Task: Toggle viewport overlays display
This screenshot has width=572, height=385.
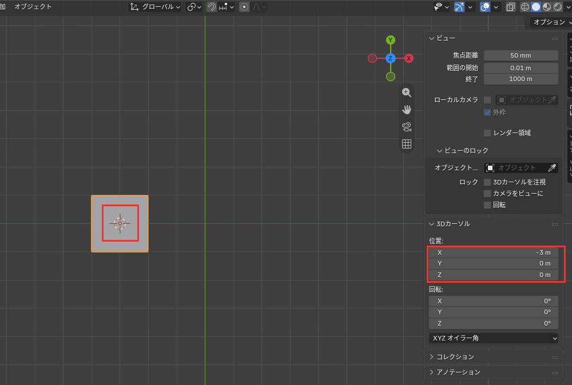Action: (485, 7)
